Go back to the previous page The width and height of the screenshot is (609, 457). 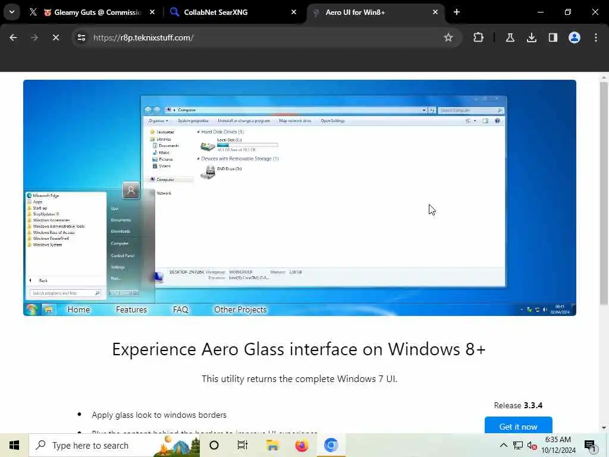coord(13,37)
